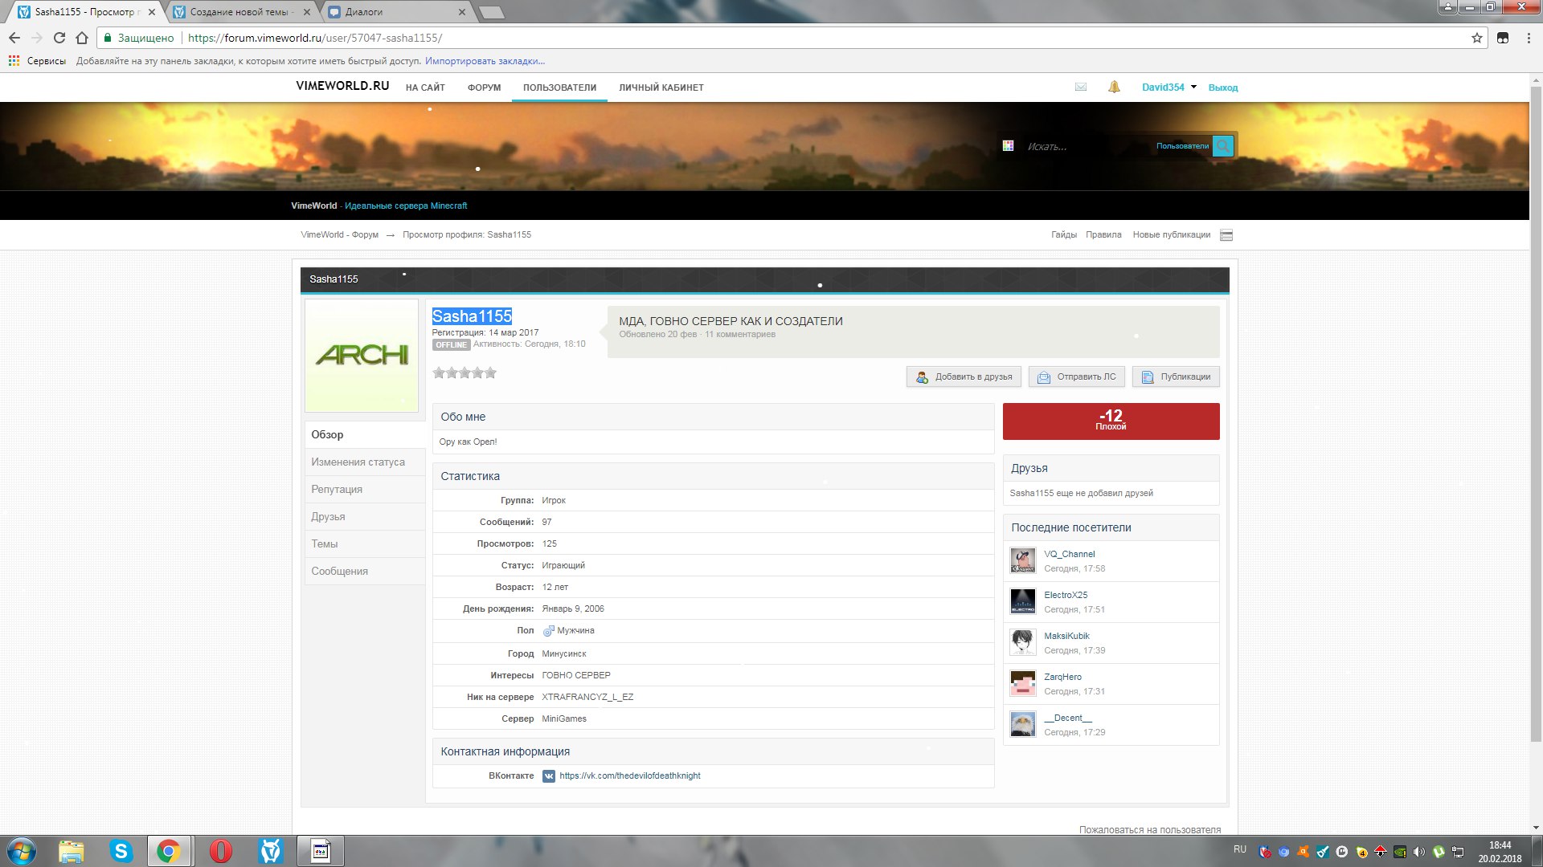
Task: Click the list icon next to Новые публикации
Action: 1226,235
